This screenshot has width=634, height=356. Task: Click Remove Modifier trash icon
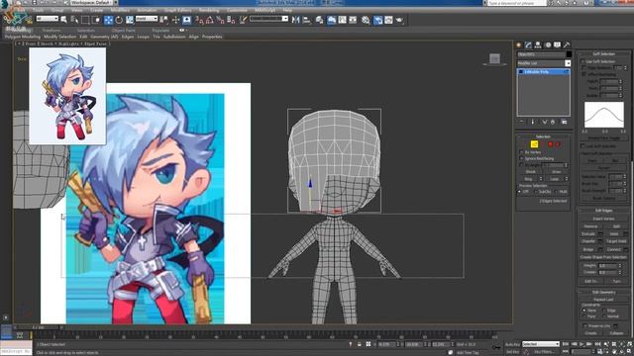pyautogui.click(x=553, y=122)
